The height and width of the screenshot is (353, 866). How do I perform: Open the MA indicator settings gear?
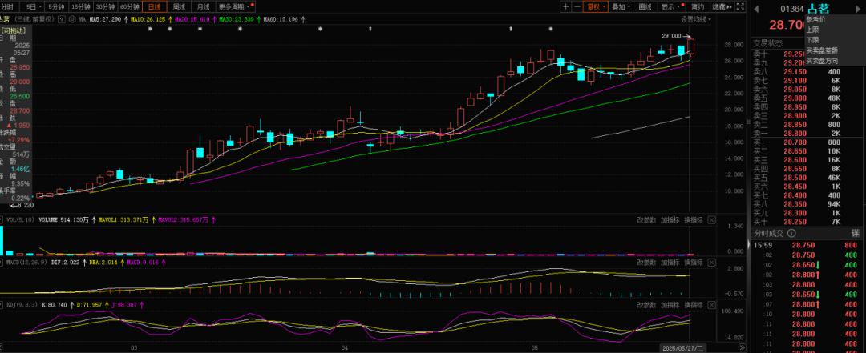(72, 18)
